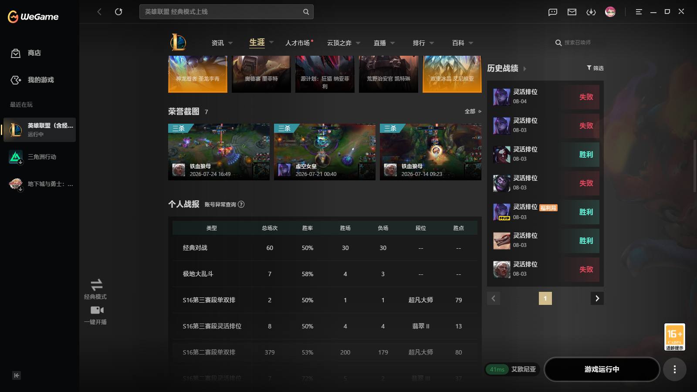
Task: Expand the 生涯 dropdown arrow
Action: pos(271,42)
